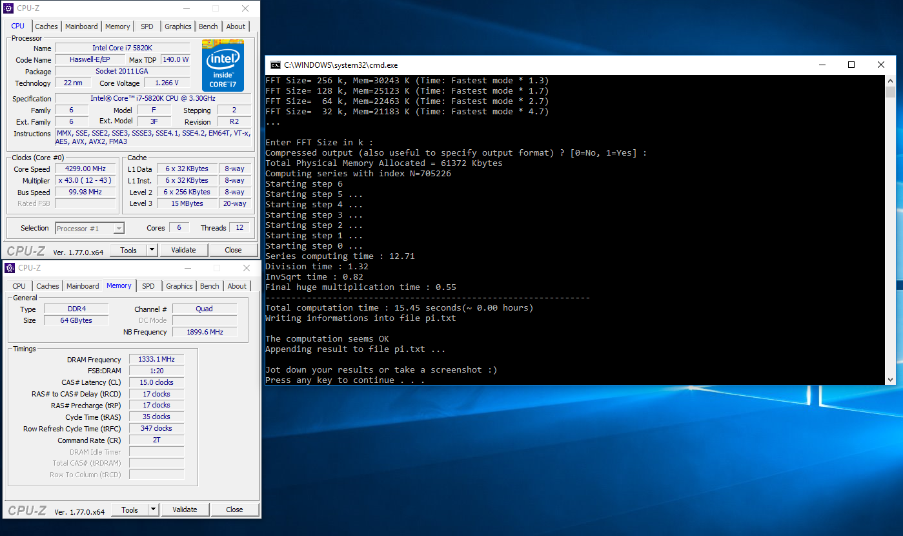Click Command Rate value 2T

[x=156, y=440]
